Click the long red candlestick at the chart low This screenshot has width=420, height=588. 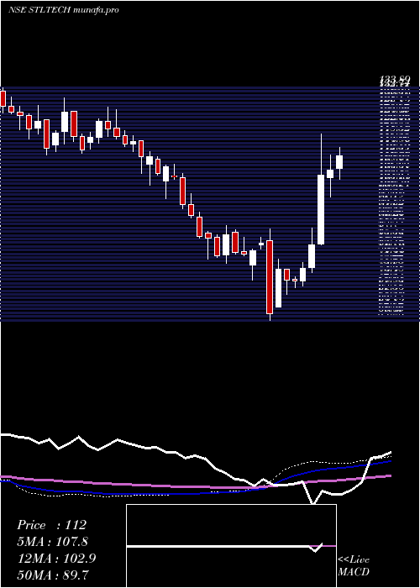pos(270,276)
